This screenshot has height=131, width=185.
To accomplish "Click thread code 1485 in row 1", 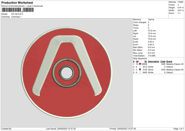I will [x=163, y=64].
